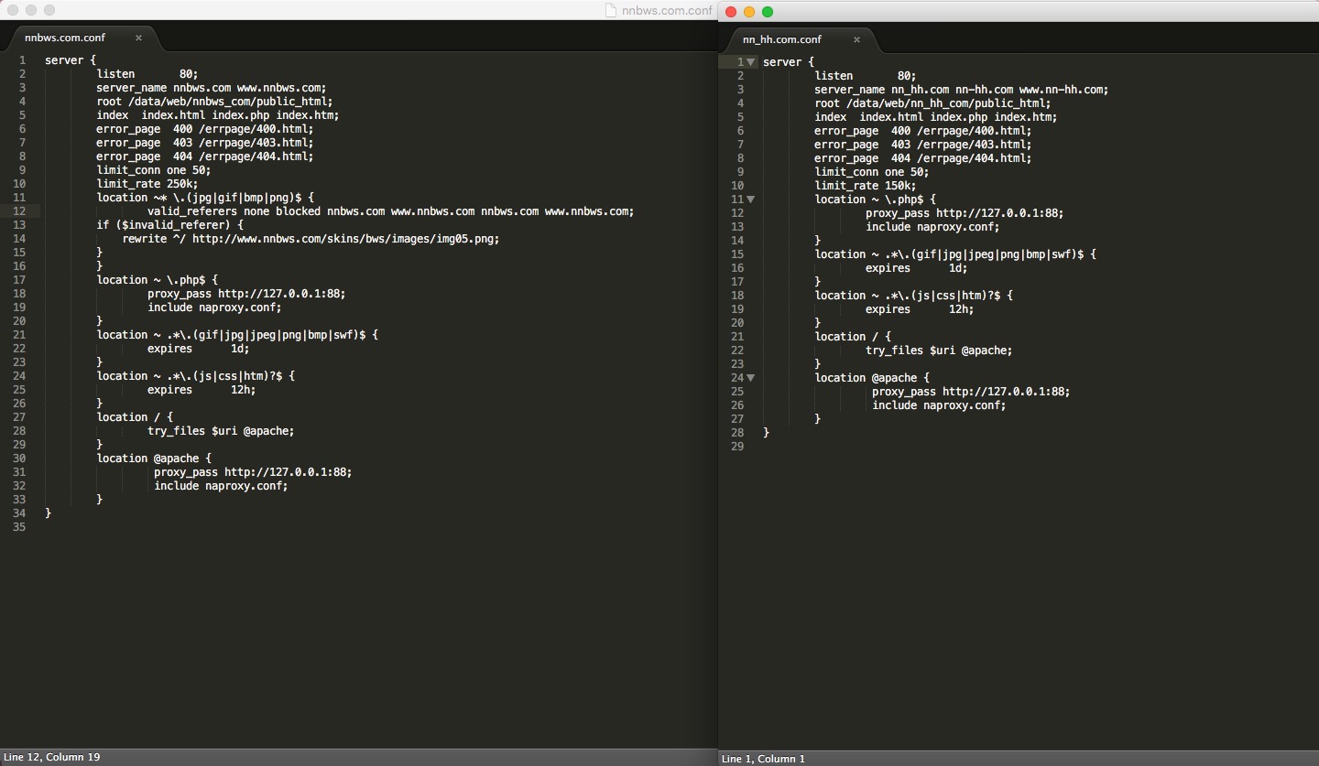Click the 'limit_rate 150k;' line
1319x766 pixels.
866,186
